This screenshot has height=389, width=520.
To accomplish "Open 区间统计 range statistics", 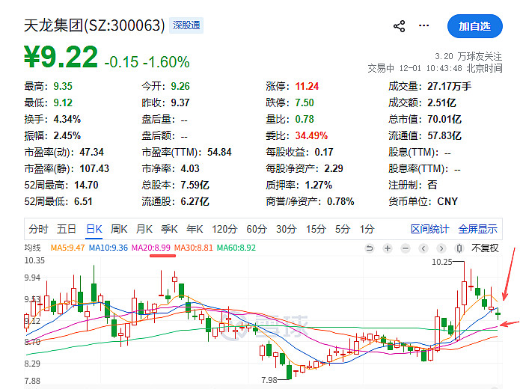I will 429,229.
